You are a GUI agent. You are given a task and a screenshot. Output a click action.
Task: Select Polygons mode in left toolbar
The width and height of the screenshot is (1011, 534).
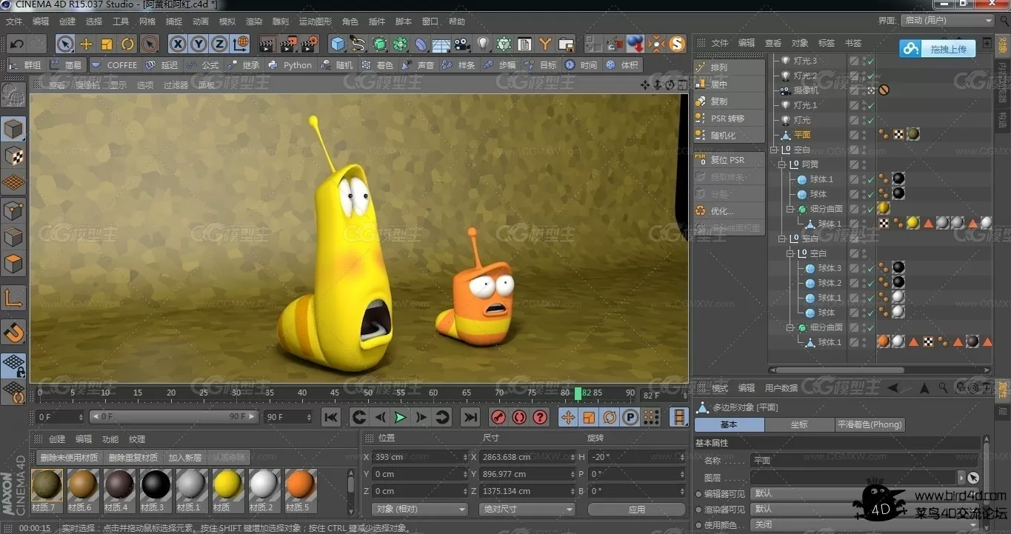pyautogui.click(x=13, y=264)
